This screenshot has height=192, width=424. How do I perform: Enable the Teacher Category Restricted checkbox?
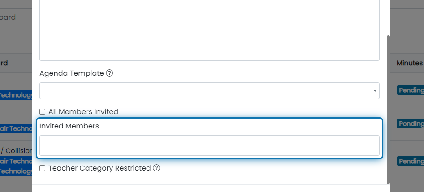[x=43, y=168]
